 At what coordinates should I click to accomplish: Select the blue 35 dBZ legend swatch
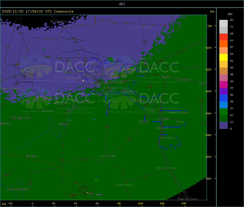[x=223, y=98]
